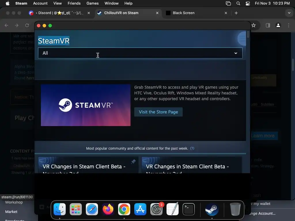Screen dimensions: 295x221
Task: Click Market link in background page
Action: (11, 212)
